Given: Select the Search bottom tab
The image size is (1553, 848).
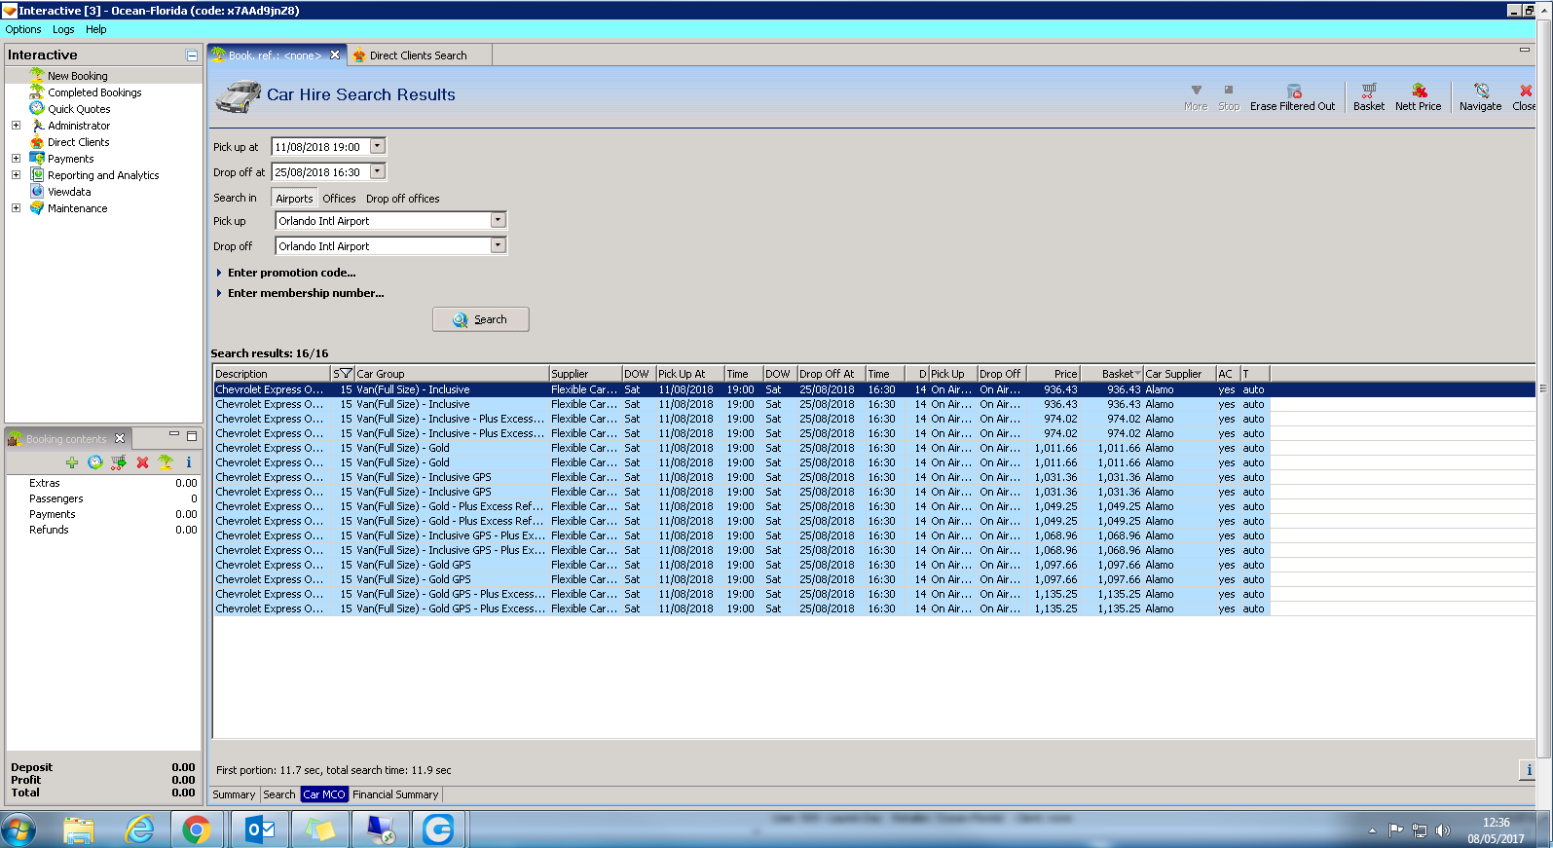Looking at the screenshot, I should (x=279, y=794).
